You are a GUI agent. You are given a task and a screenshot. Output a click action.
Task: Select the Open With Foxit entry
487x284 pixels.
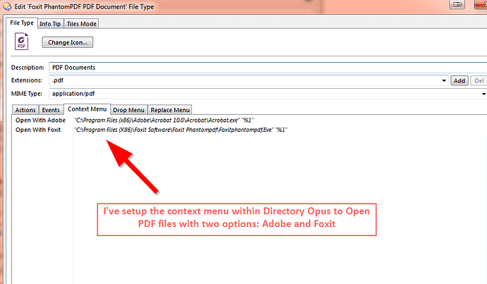[38, 130]
